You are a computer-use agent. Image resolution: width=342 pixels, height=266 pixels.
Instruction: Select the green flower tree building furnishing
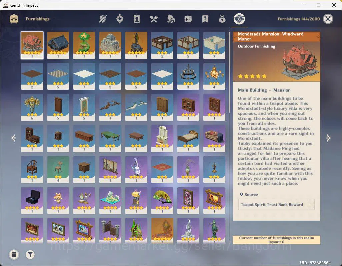(x=84, y=45)
